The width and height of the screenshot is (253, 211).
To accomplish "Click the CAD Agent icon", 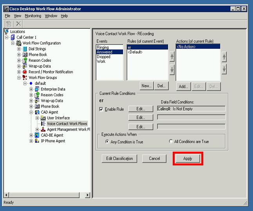I will [37, 112].
